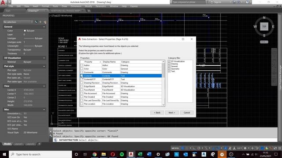Open the Quick Access Toolbar dropdown arrow

(x=9, y=2)
